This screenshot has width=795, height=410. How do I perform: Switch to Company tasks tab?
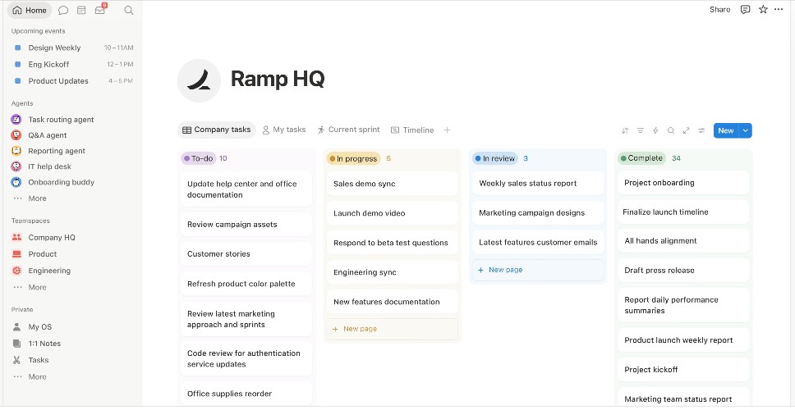pyautogui.click(x=217, y=130)
